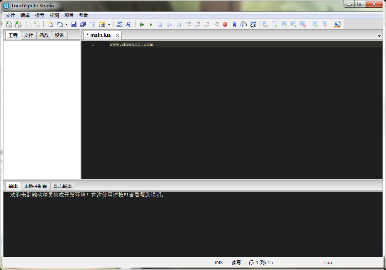Image resolution: width=386 pixels, height=270 pixels.
Task: Open the editor tab list dropdown arrow
Action: click(x=379, y=35)
